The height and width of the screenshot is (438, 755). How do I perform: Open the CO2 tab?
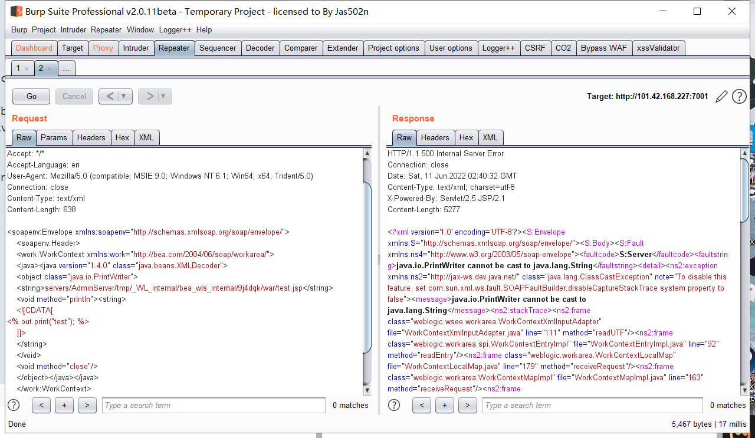(563, 48)
